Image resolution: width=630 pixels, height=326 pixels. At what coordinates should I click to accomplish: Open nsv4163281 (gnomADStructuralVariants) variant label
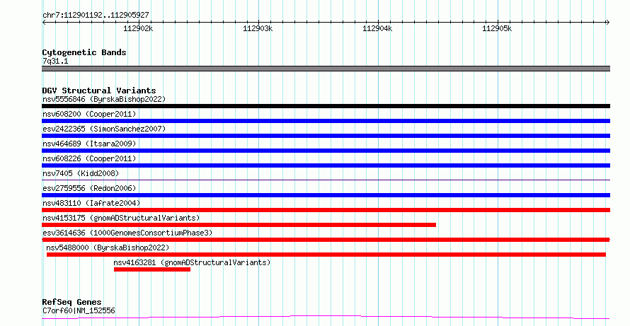pyautogui.click(x=192, y=262)
